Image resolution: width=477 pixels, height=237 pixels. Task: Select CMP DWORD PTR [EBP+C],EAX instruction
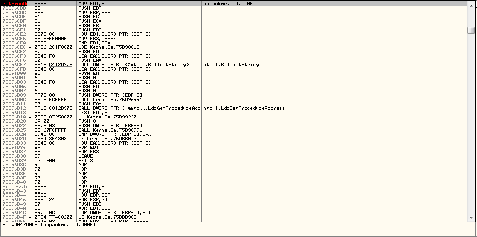point(115,134)
